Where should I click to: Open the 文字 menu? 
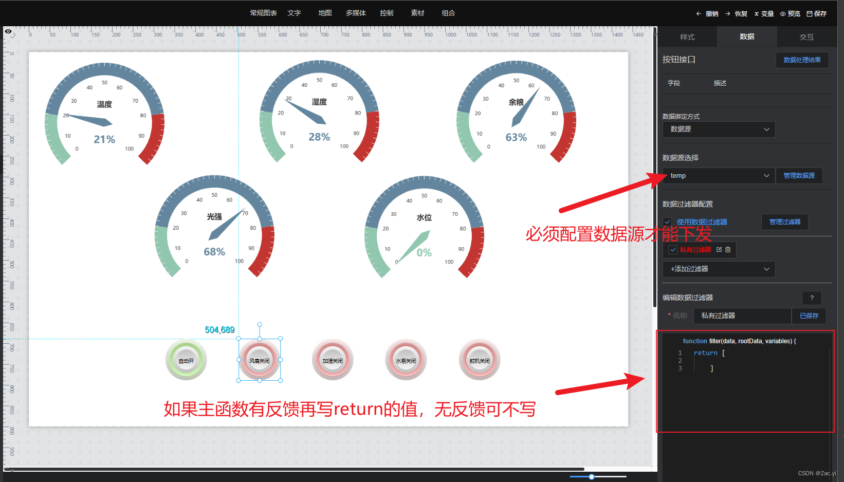coord(294,13)
